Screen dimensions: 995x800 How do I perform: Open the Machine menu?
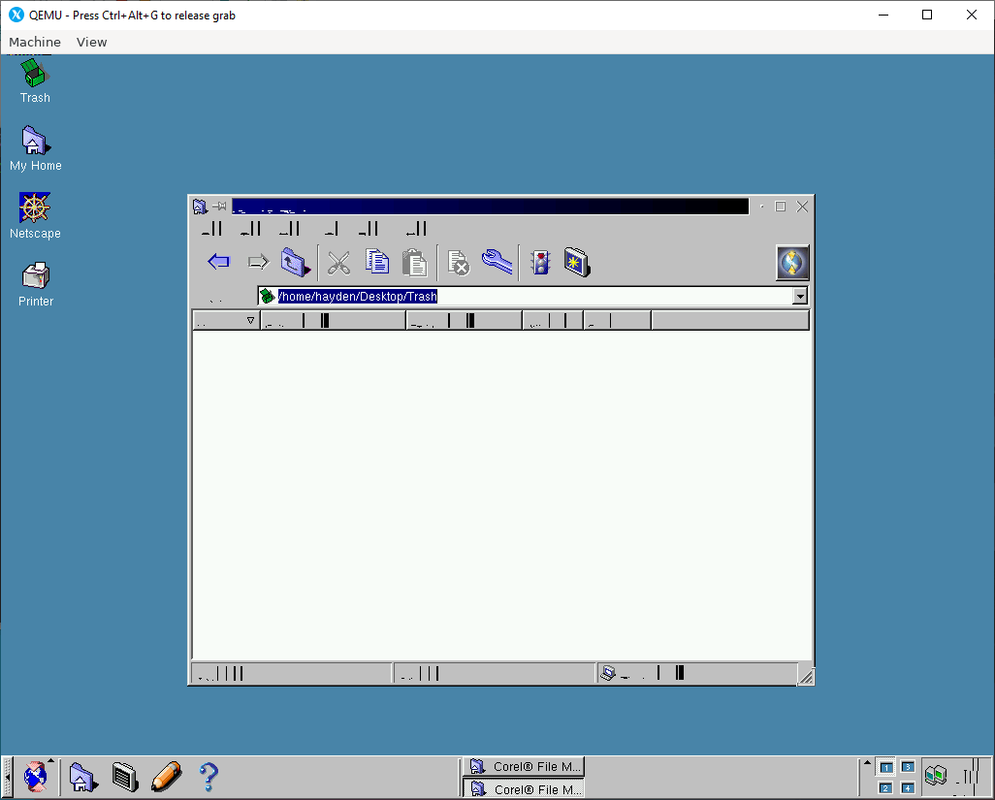(x=35, y=42)
